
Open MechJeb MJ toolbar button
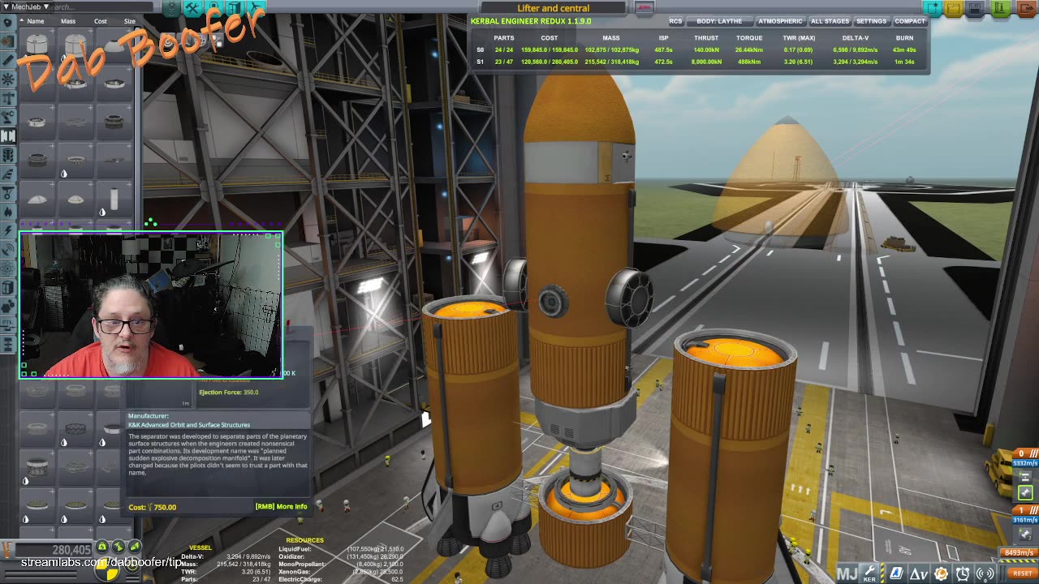point(847,573)
